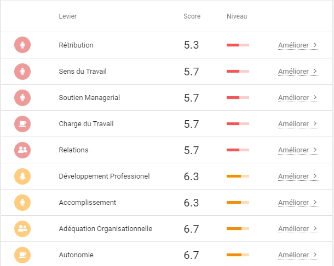The width and height of the screenshot is (334, 266).
Task: Sort by the Levier column header
Action: pos(68,16)
